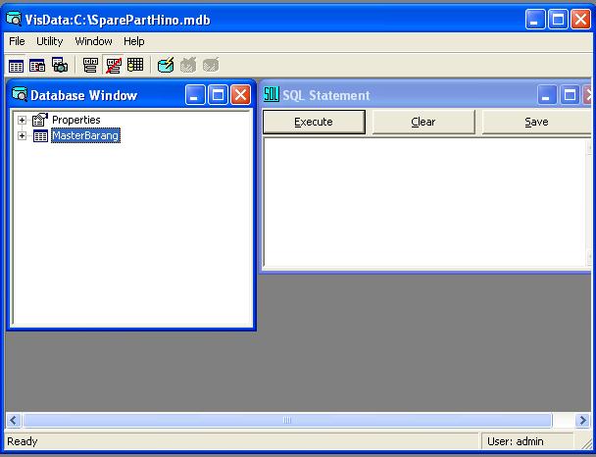Close the main VisData window
Image resolution: width=596 pixels, height=457 pixels.
click(x=580, y=19)
